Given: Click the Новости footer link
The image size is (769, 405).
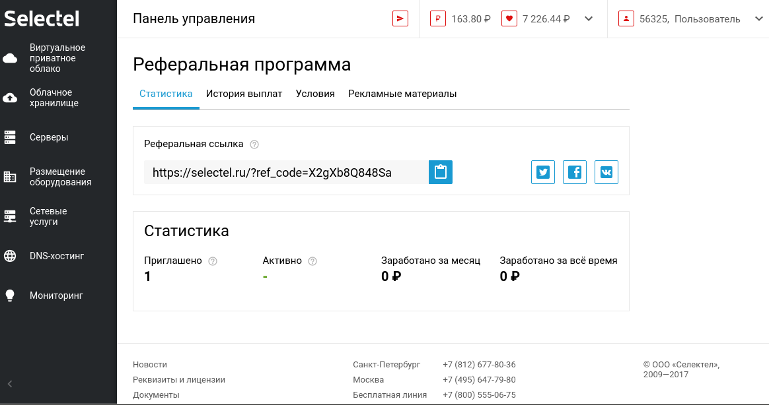Looking at the screenshot, I should point(149,364).
